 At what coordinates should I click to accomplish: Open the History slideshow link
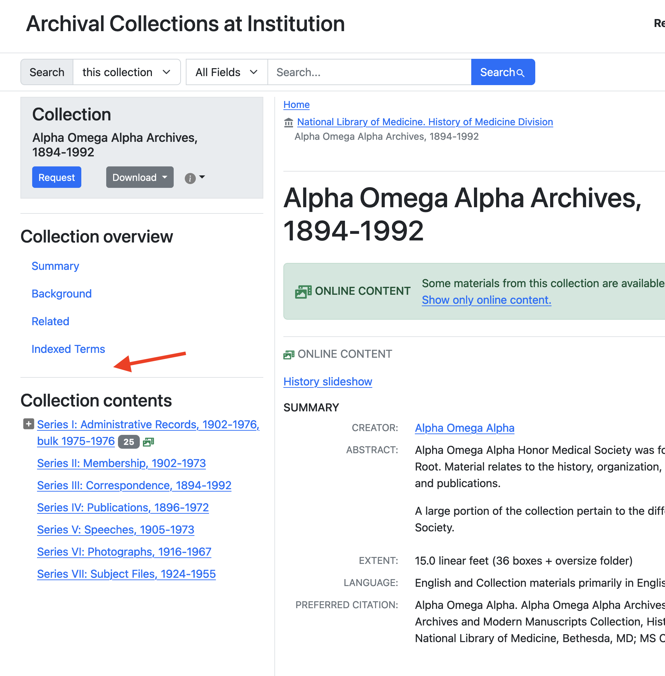pyautogui.click(x=328, y=381)
